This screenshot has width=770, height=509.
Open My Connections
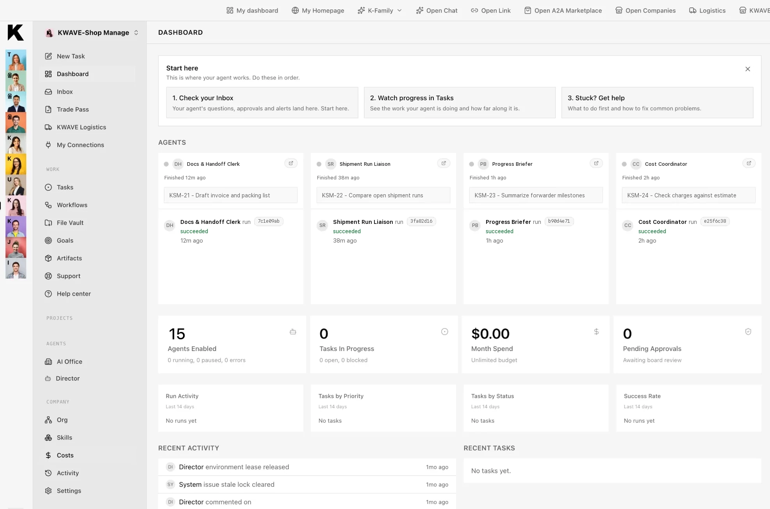tap(87, 145)
